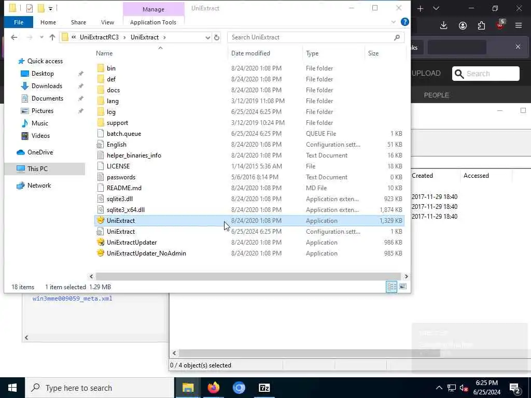Select the docs folder
Image resolution: width=531 pixels, height=398 pixels.
[x=113, y=90]
